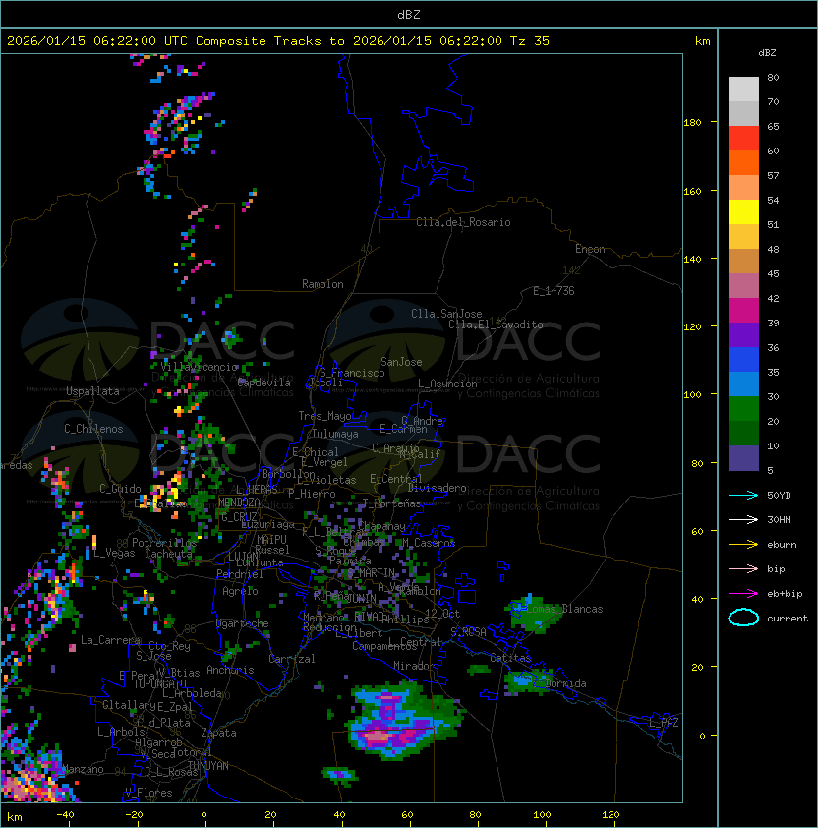This screenshot has width=818, height=828.
Task: Click the '120' tick on the horizontal km axis
Action: 611,815
